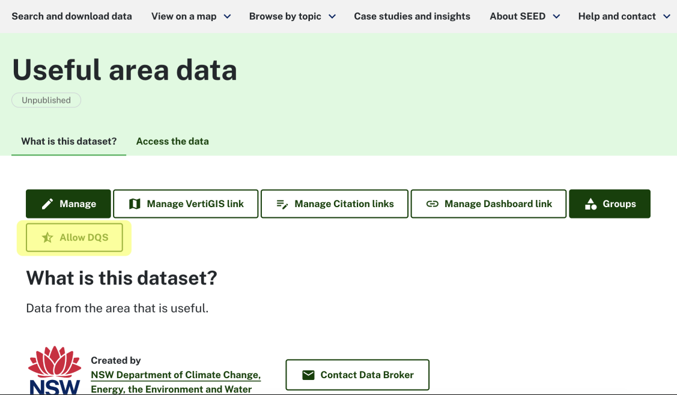Screen dimensions: 677x395
Task: Click the Manage button label
Action: point(77,204)
